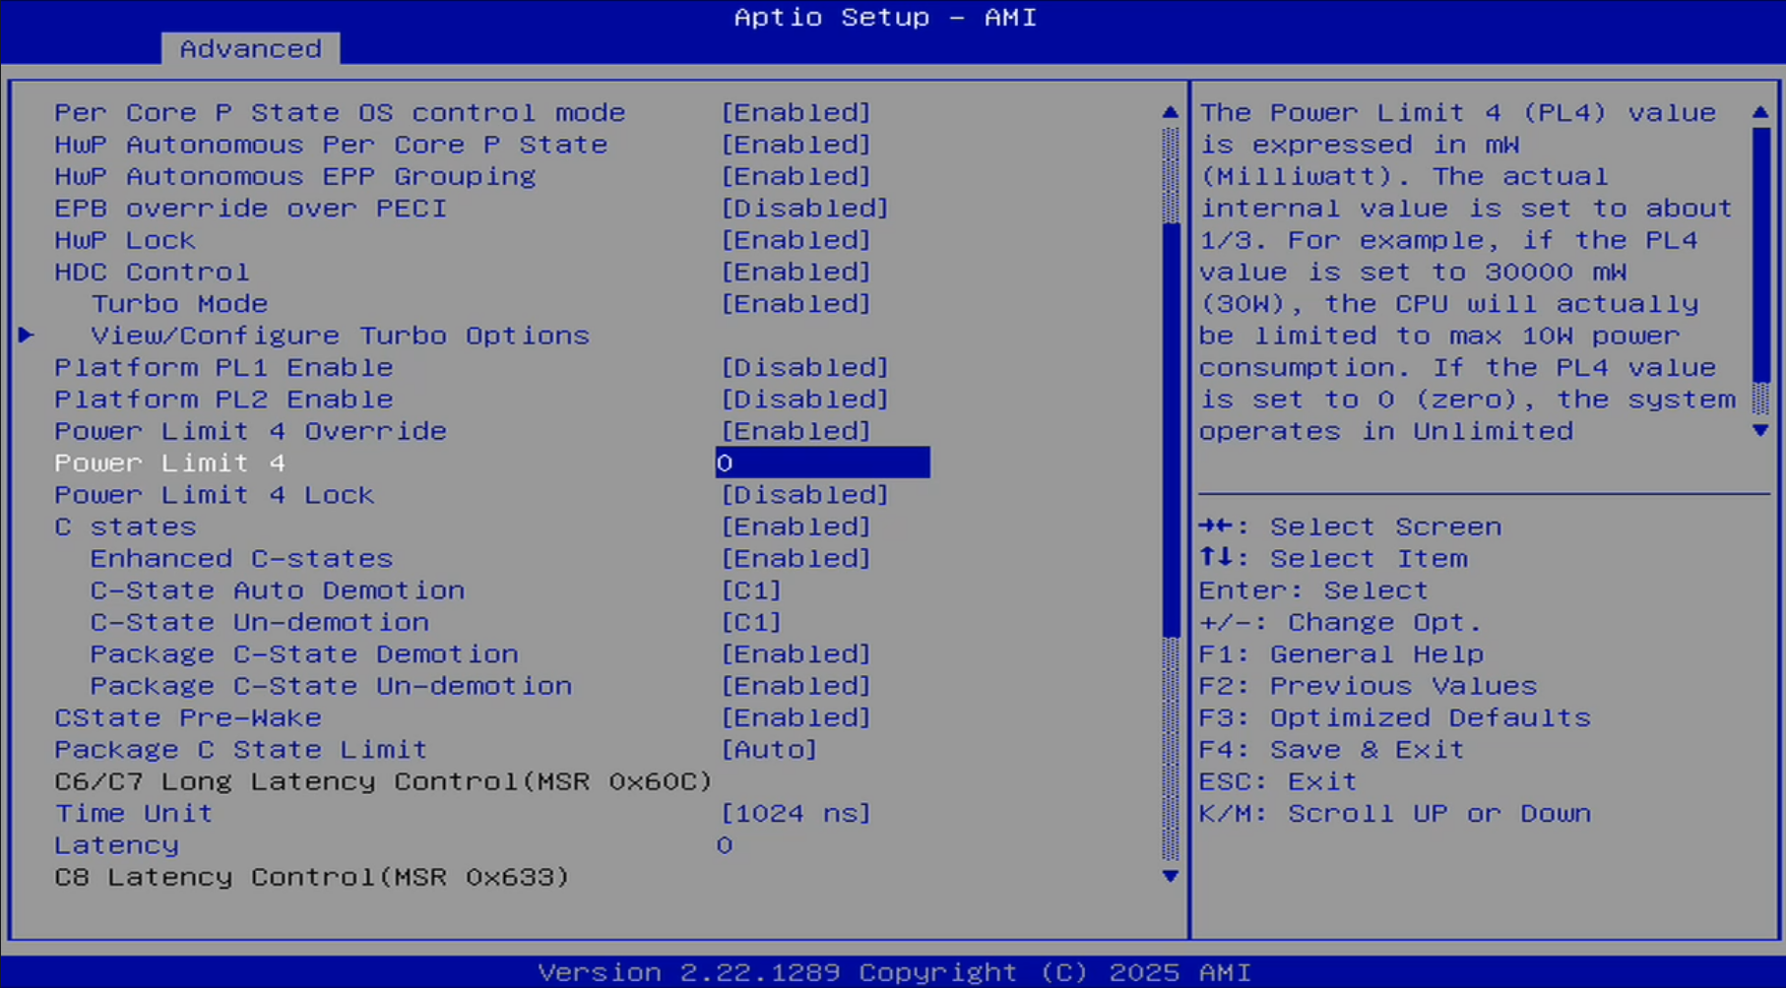Toggle Turbo Mode Enabled value

point(796,304)
